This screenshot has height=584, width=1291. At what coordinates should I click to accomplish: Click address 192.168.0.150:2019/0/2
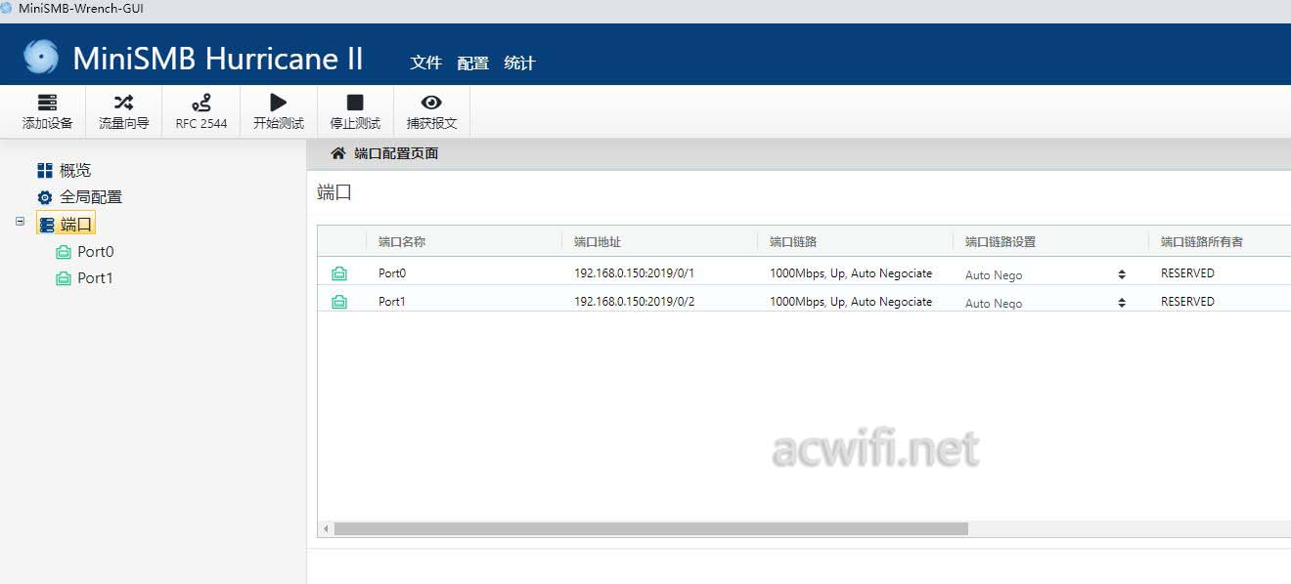[634, 302]
